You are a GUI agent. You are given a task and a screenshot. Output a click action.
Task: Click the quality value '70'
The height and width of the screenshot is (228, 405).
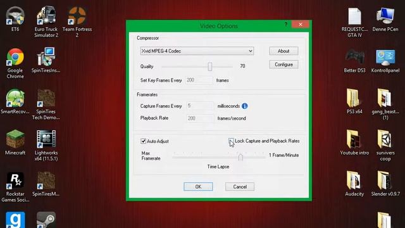tap(242, 66)
